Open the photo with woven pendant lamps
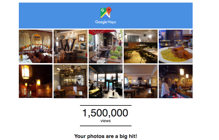Viewport: 219px width, 140px height. click(70, 81)
